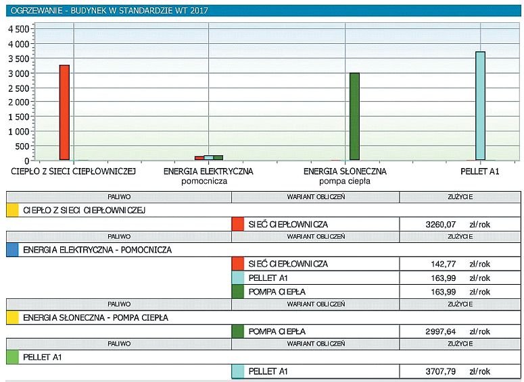Select the ENERGIA SŁONECZNA - POMPA CIEPŁA row label
Screen dimensions: 524x382
click(95, 318)
